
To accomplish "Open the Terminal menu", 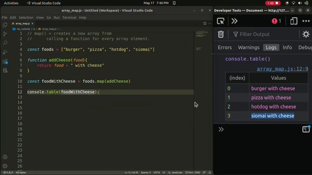I will (69, 17).
